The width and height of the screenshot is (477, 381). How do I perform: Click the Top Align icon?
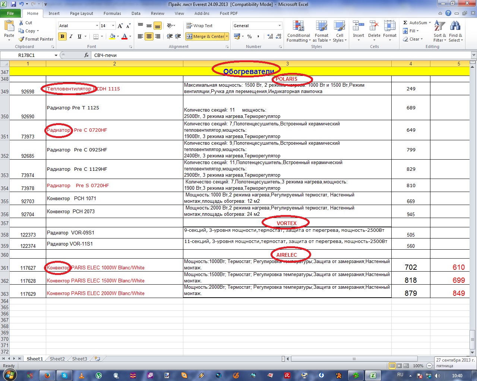(x=140, y=26)
